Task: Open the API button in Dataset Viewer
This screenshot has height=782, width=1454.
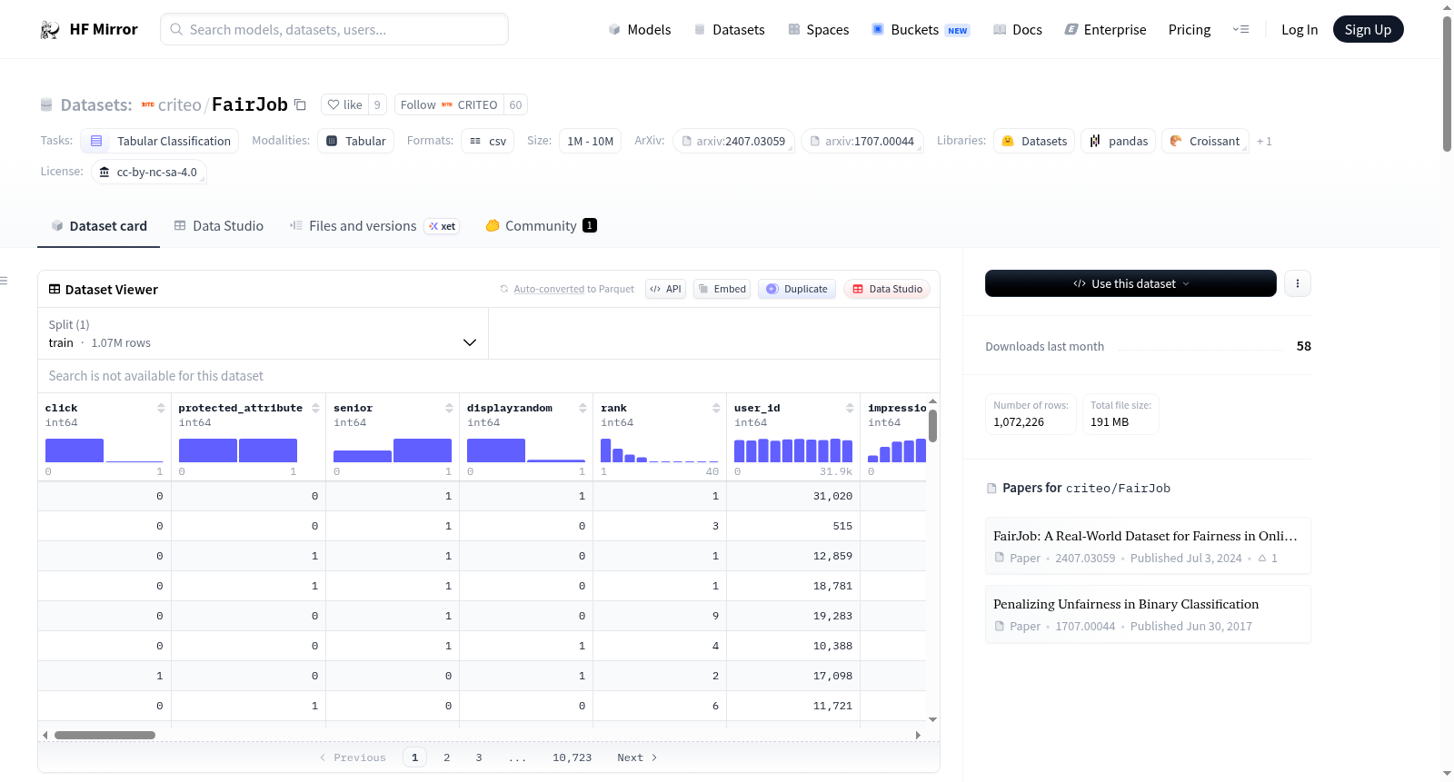Action: click(665, 289)
